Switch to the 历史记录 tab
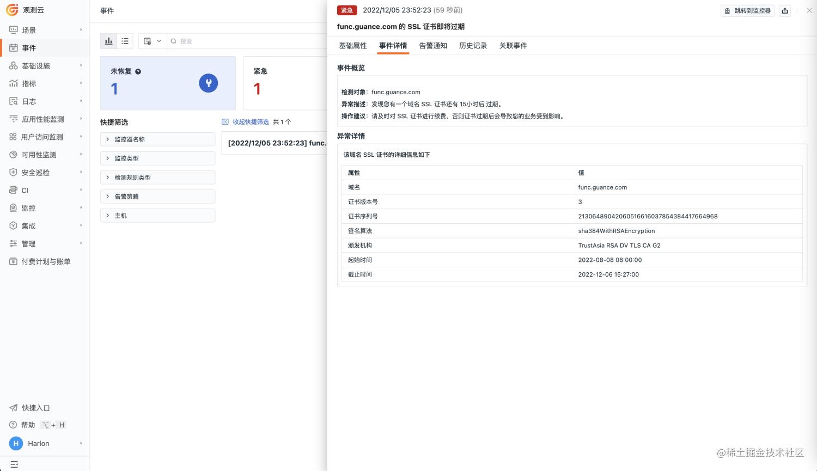 [473, 46]
